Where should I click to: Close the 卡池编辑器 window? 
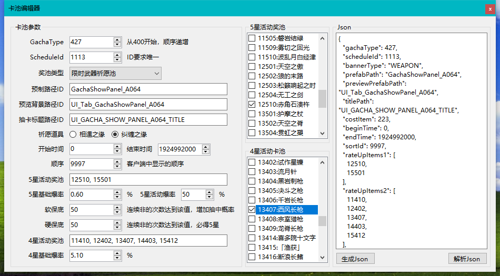click(490, 8)
